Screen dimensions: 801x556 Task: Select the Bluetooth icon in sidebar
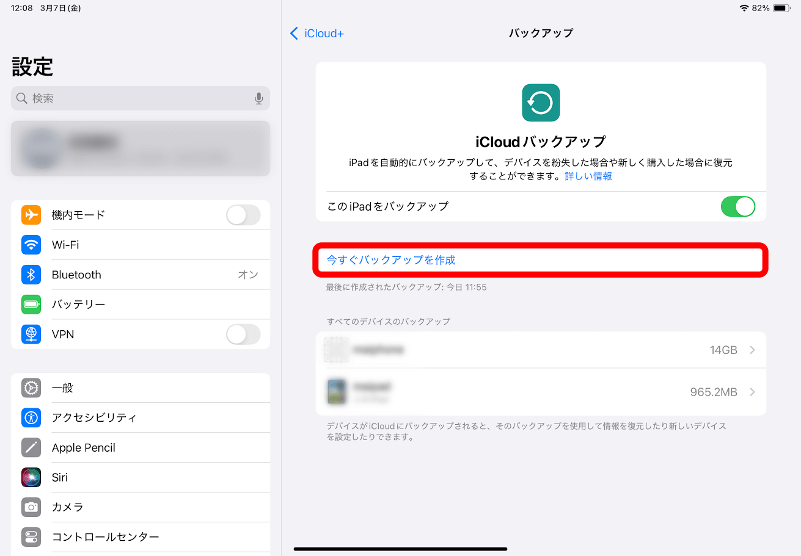point(31,275)
